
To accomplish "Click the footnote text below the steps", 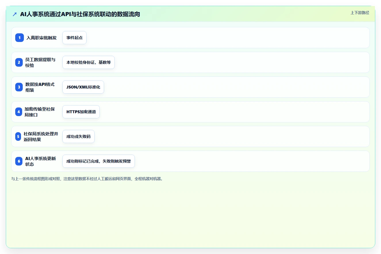I will [87, 179].
